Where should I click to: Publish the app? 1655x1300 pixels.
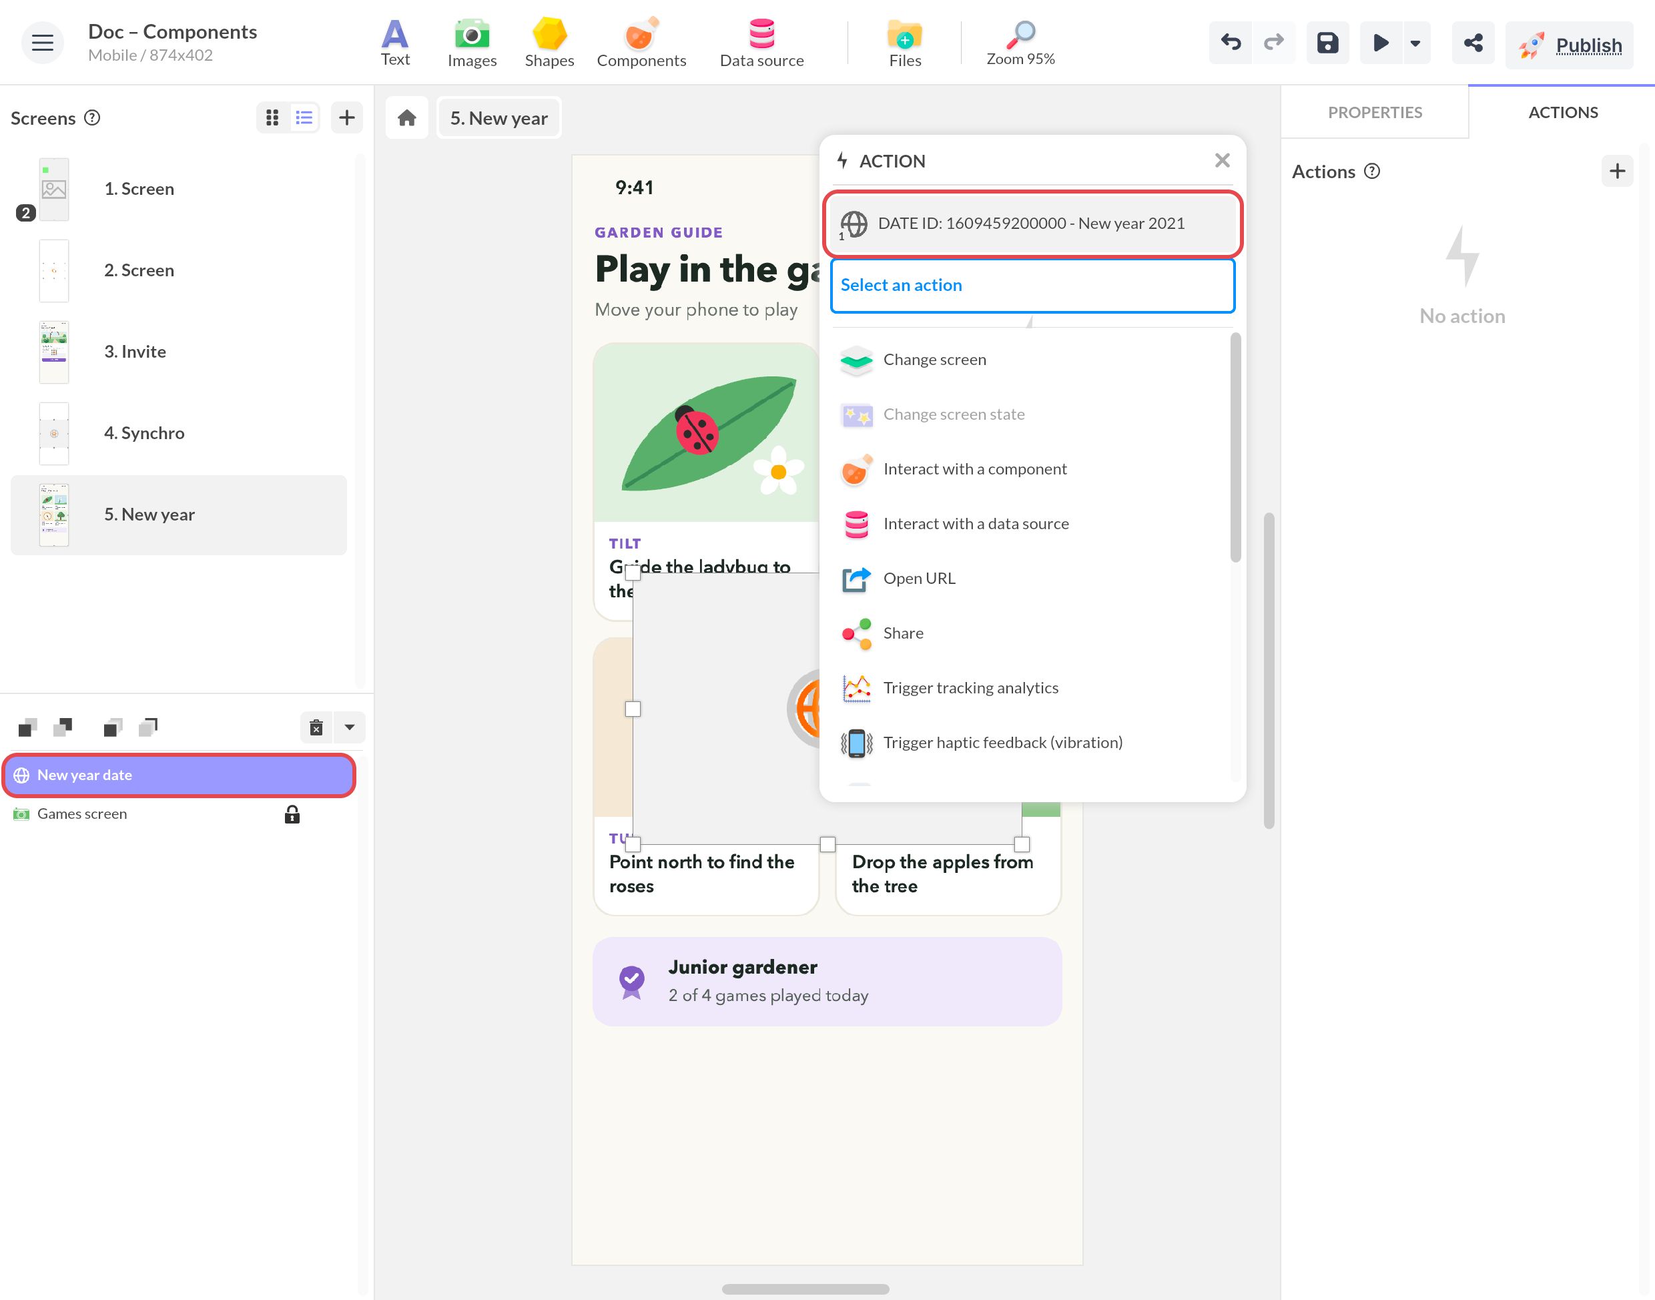(1569, 45)
